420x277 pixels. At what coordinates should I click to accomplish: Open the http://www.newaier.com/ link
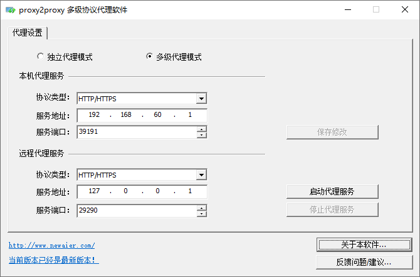(51, 246)
